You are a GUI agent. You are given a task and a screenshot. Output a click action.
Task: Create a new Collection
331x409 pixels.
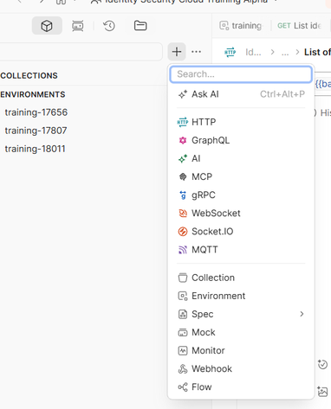tap(241, 278)
